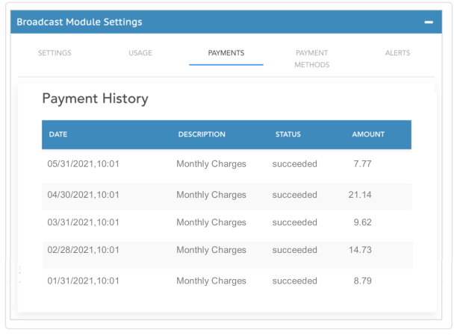Select the 01/31/2021 payment date

[83, 281]
